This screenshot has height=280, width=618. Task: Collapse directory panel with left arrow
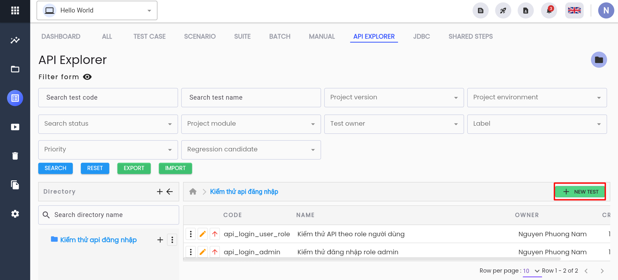click(170, 192)
